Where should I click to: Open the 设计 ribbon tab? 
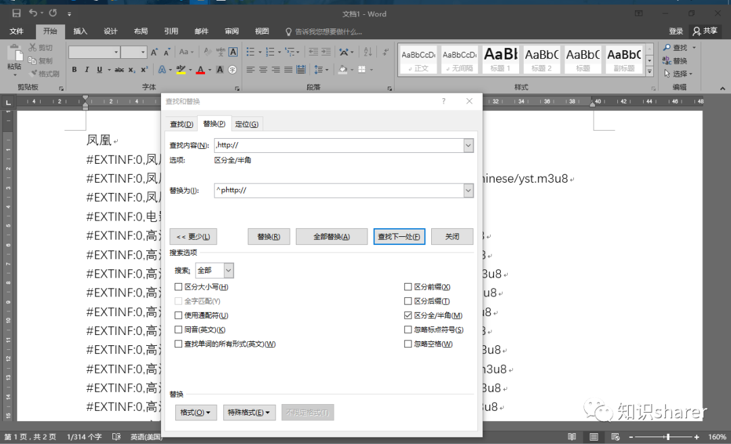(x=110, y=31)
